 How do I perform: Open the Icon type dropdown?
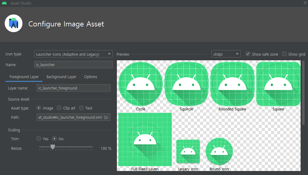point(73,54)
